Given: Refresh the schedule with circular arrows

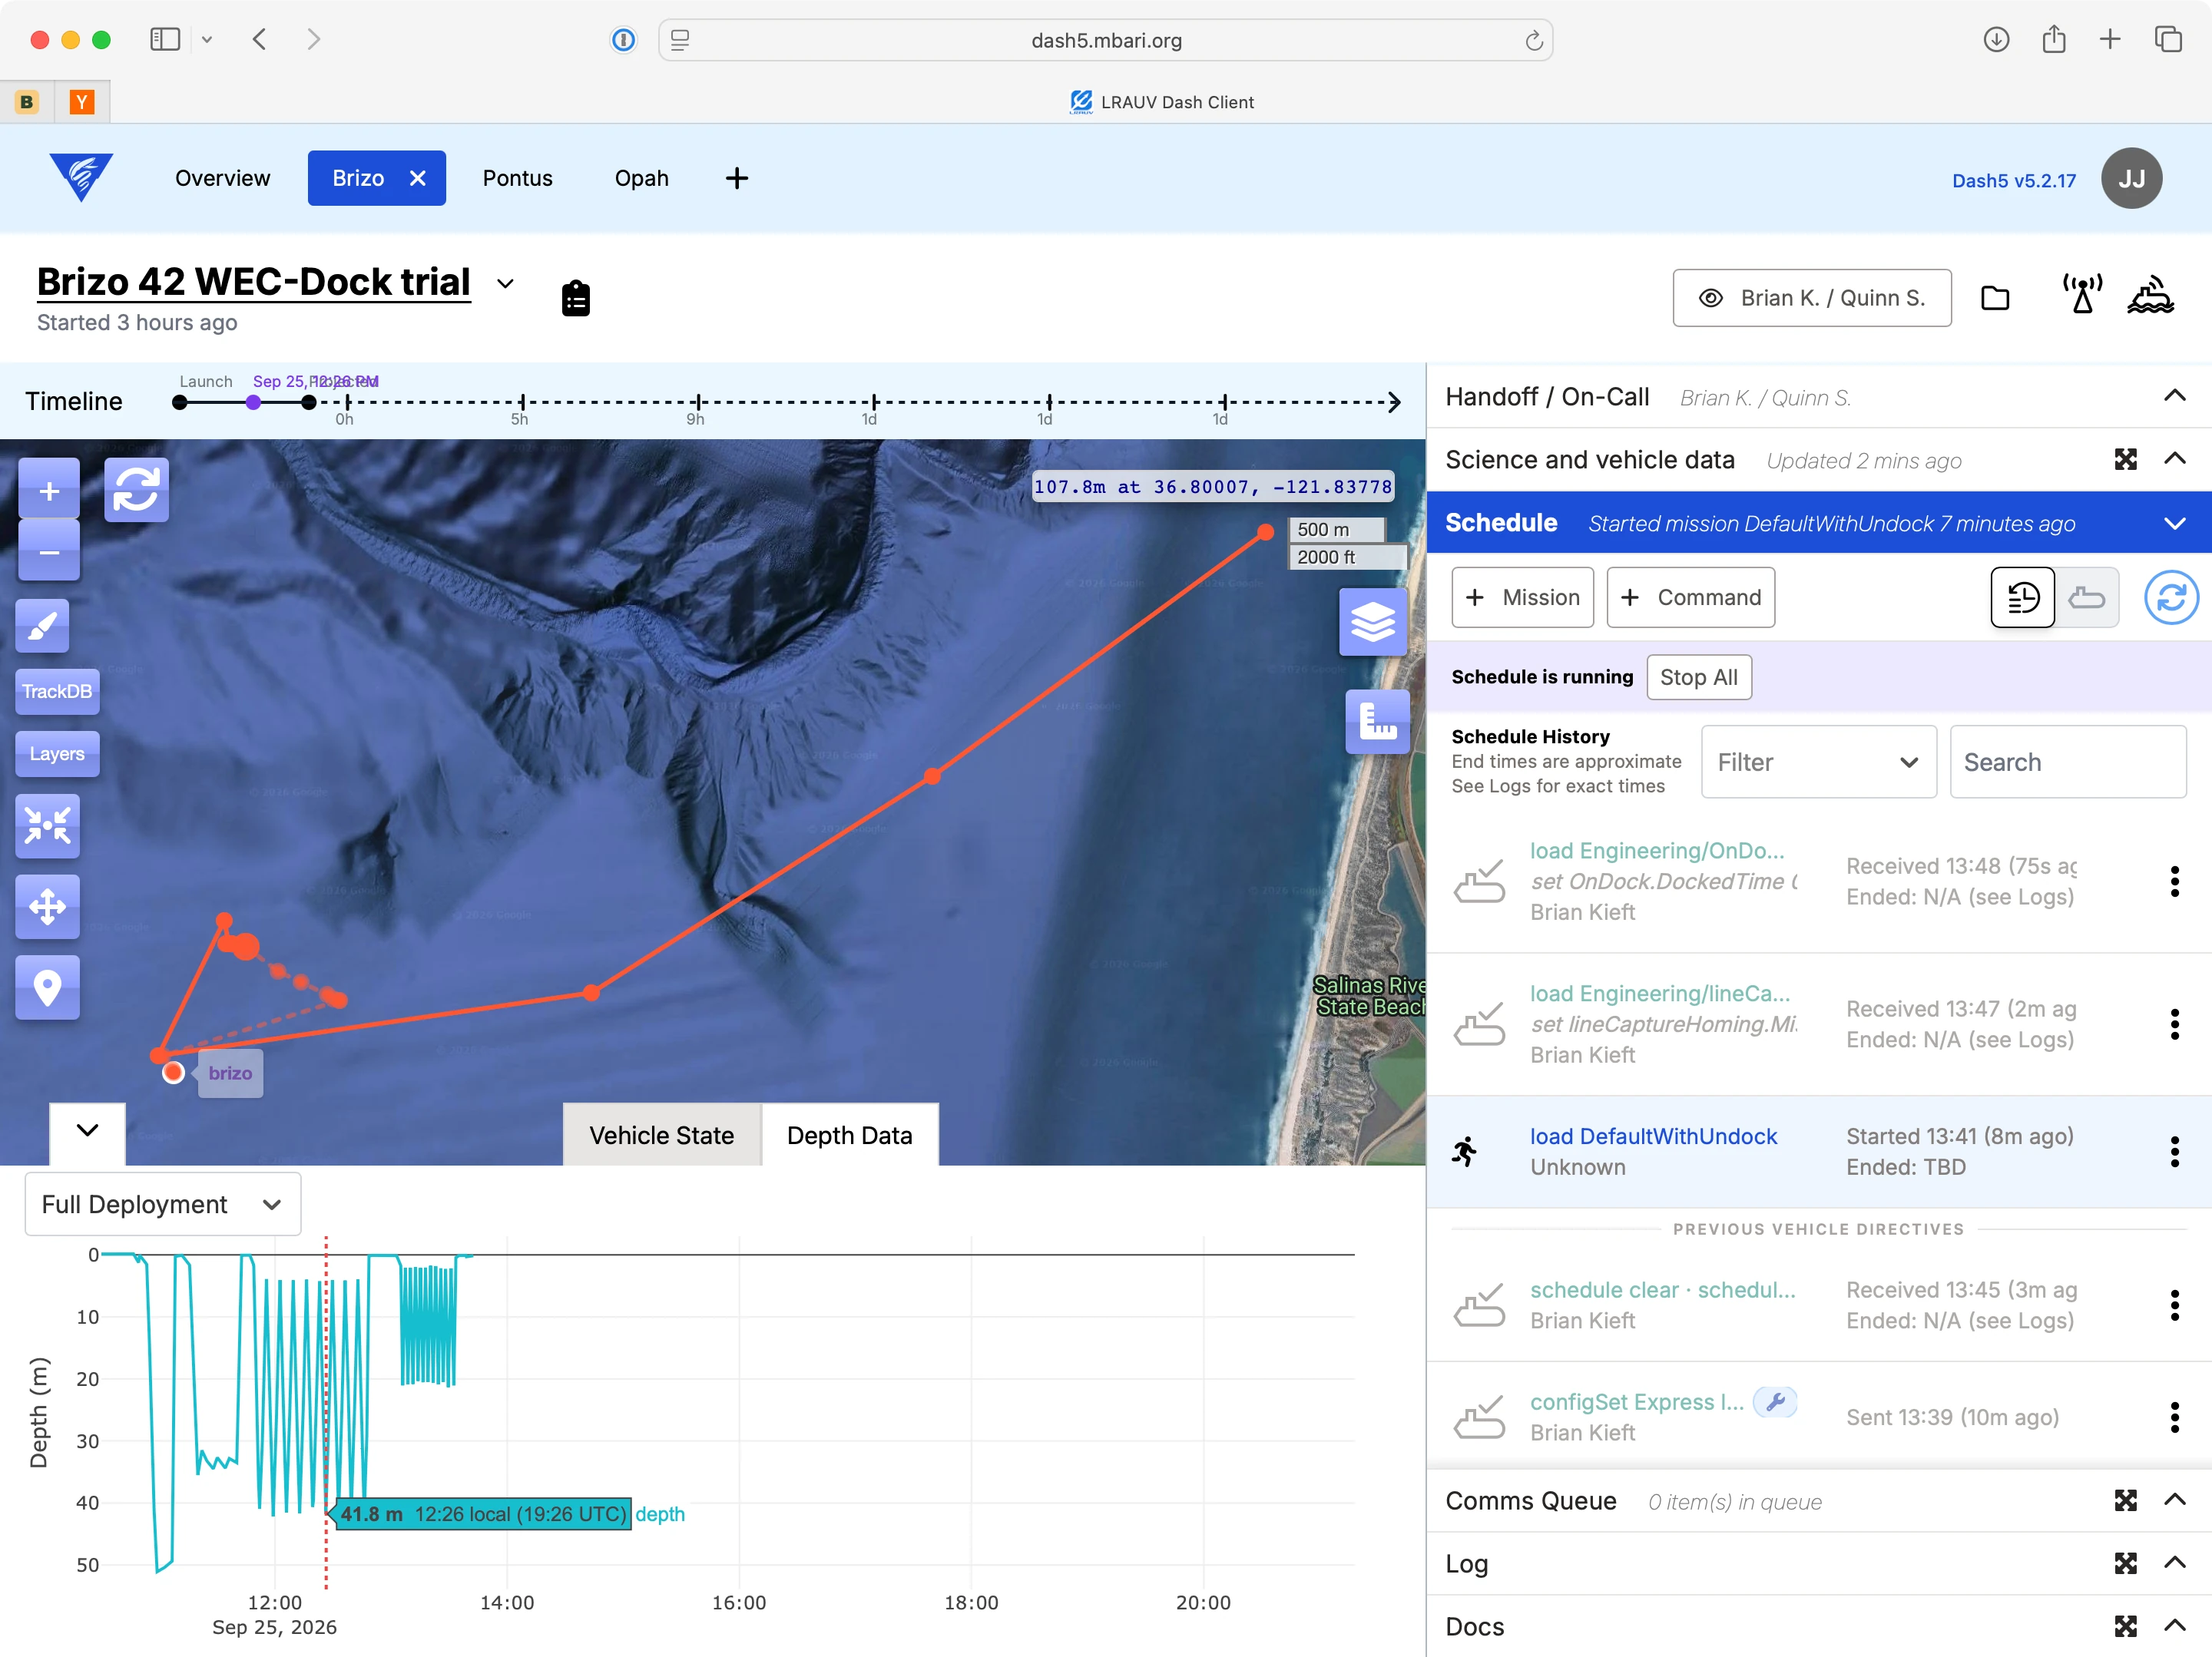Looking at the screenshot, I should coord(2171,597).
